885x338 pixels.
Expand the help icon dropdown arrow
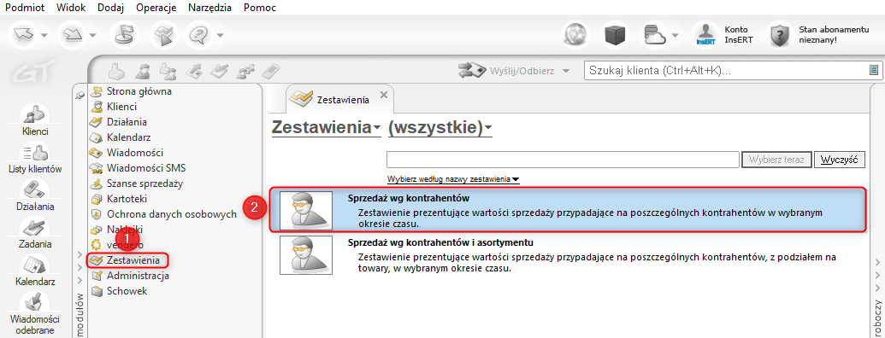coord(220,36)
